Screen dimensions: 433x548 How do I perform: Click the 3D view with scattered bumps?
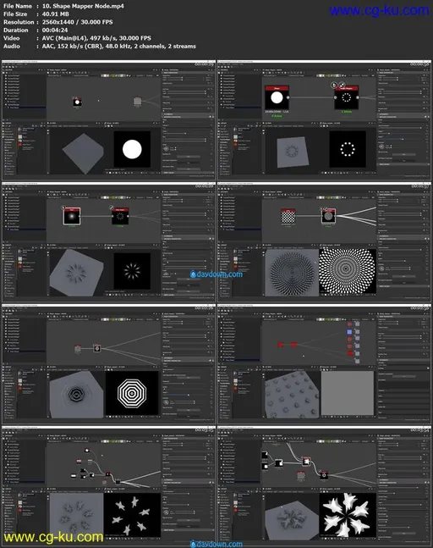pos(292,394)
